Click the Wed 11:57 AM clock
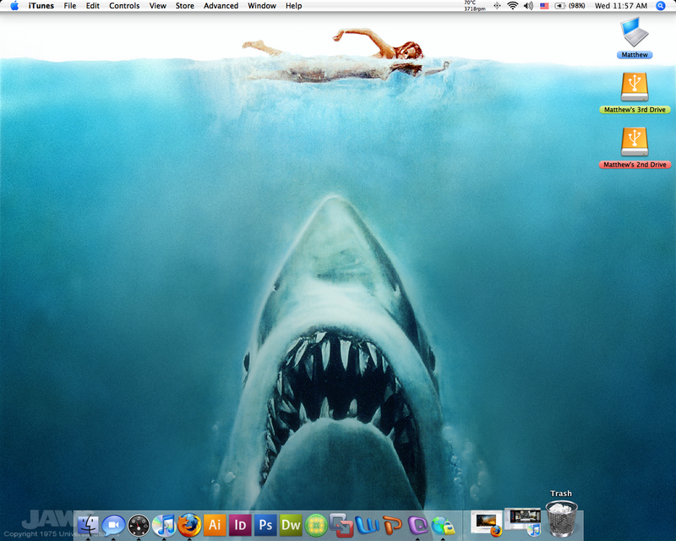This screenshot has width=676, height=541. 621,6
